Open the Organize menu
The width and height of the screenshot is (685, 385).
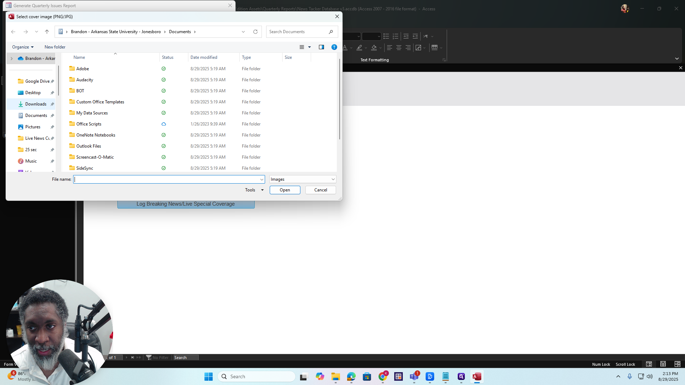(x=23, y=47)
